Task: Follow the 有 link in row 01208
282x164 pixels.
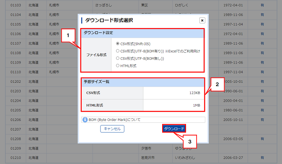Action: pyautogui.click(x=262, y=139)
